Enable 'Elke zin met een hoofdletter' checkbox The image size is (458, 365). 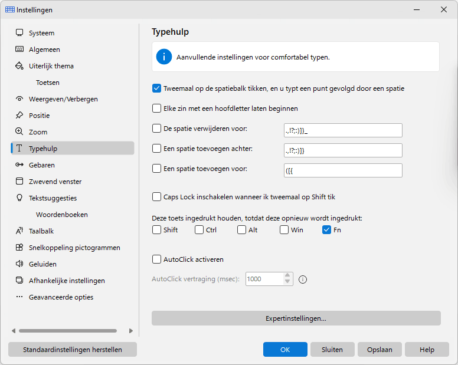click(x=156, y=108)
